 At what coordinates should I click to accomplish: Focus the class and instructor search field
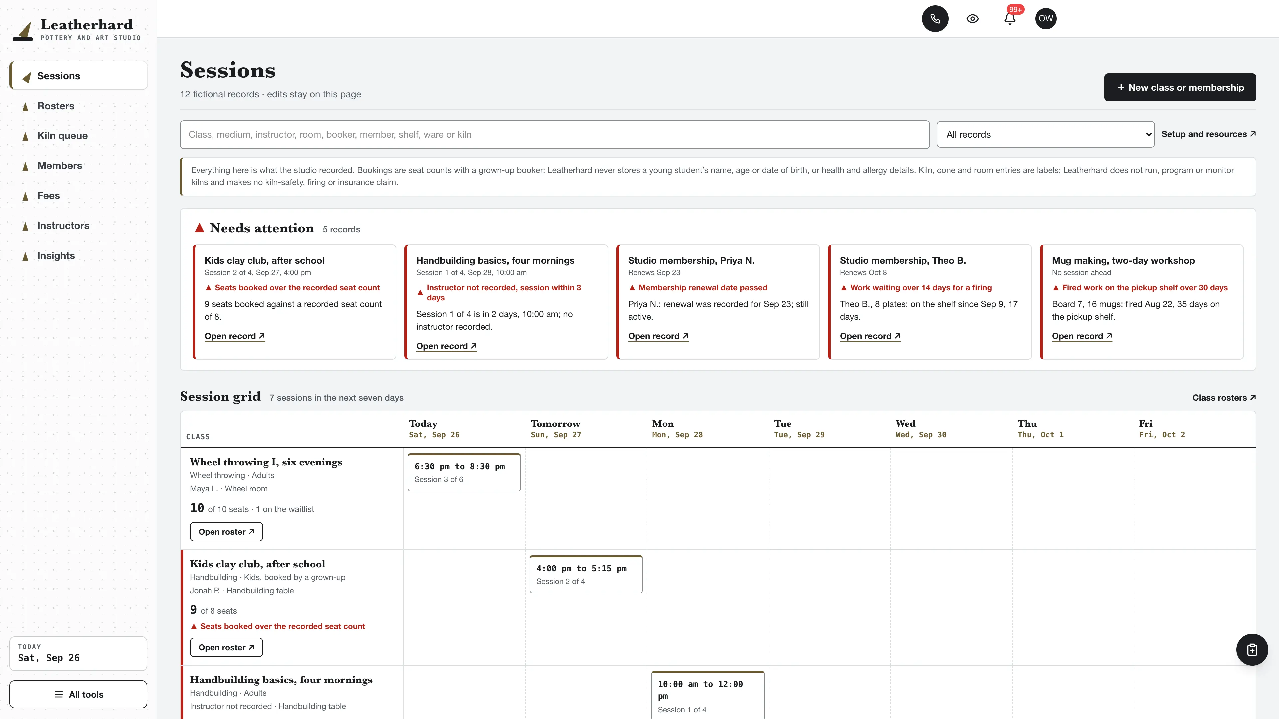pyautogui.click(x=555, y=134)
